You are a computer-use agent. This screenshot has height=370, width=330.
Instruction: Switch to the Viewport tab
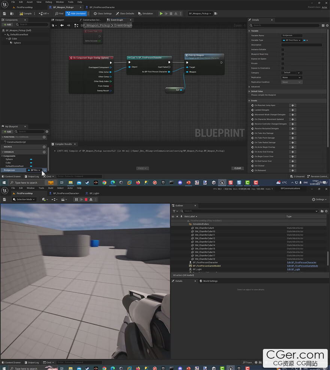(58, 20)
